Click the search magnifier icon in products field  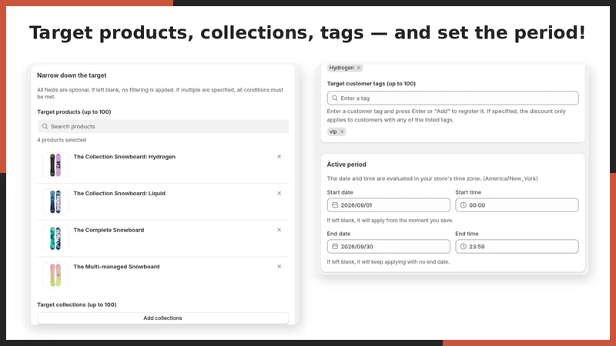pyautogui.click(x=45, y=126)
